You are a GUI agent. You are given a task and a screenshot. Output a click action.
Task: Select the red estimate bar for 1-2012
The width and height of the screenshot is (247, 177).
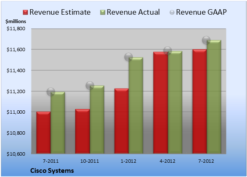coord(121,121)
